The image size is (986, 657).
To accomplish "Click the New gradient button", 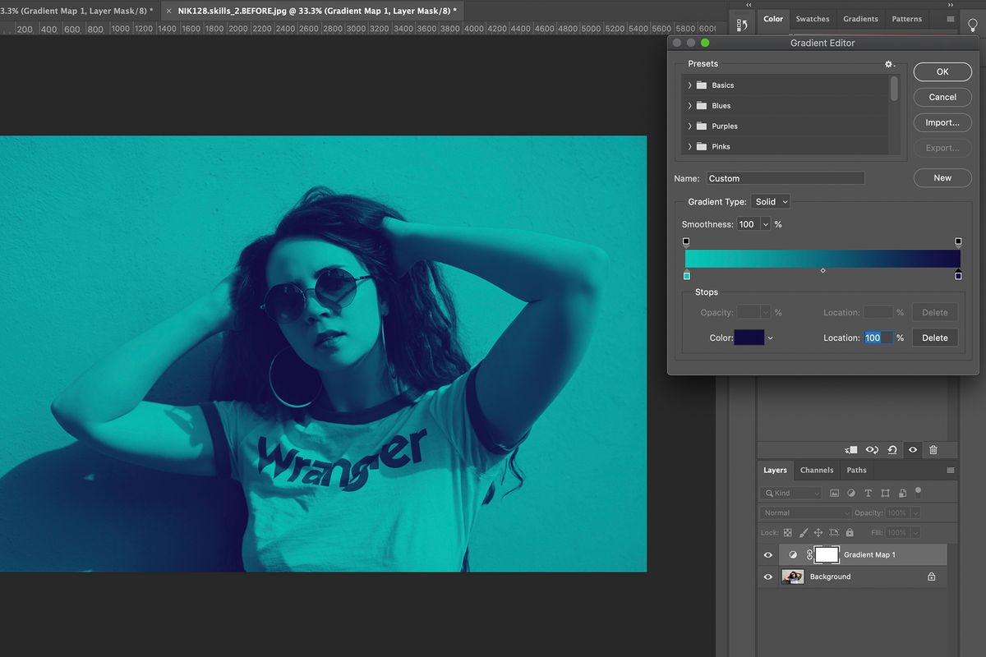I will (x=942, y=177).
